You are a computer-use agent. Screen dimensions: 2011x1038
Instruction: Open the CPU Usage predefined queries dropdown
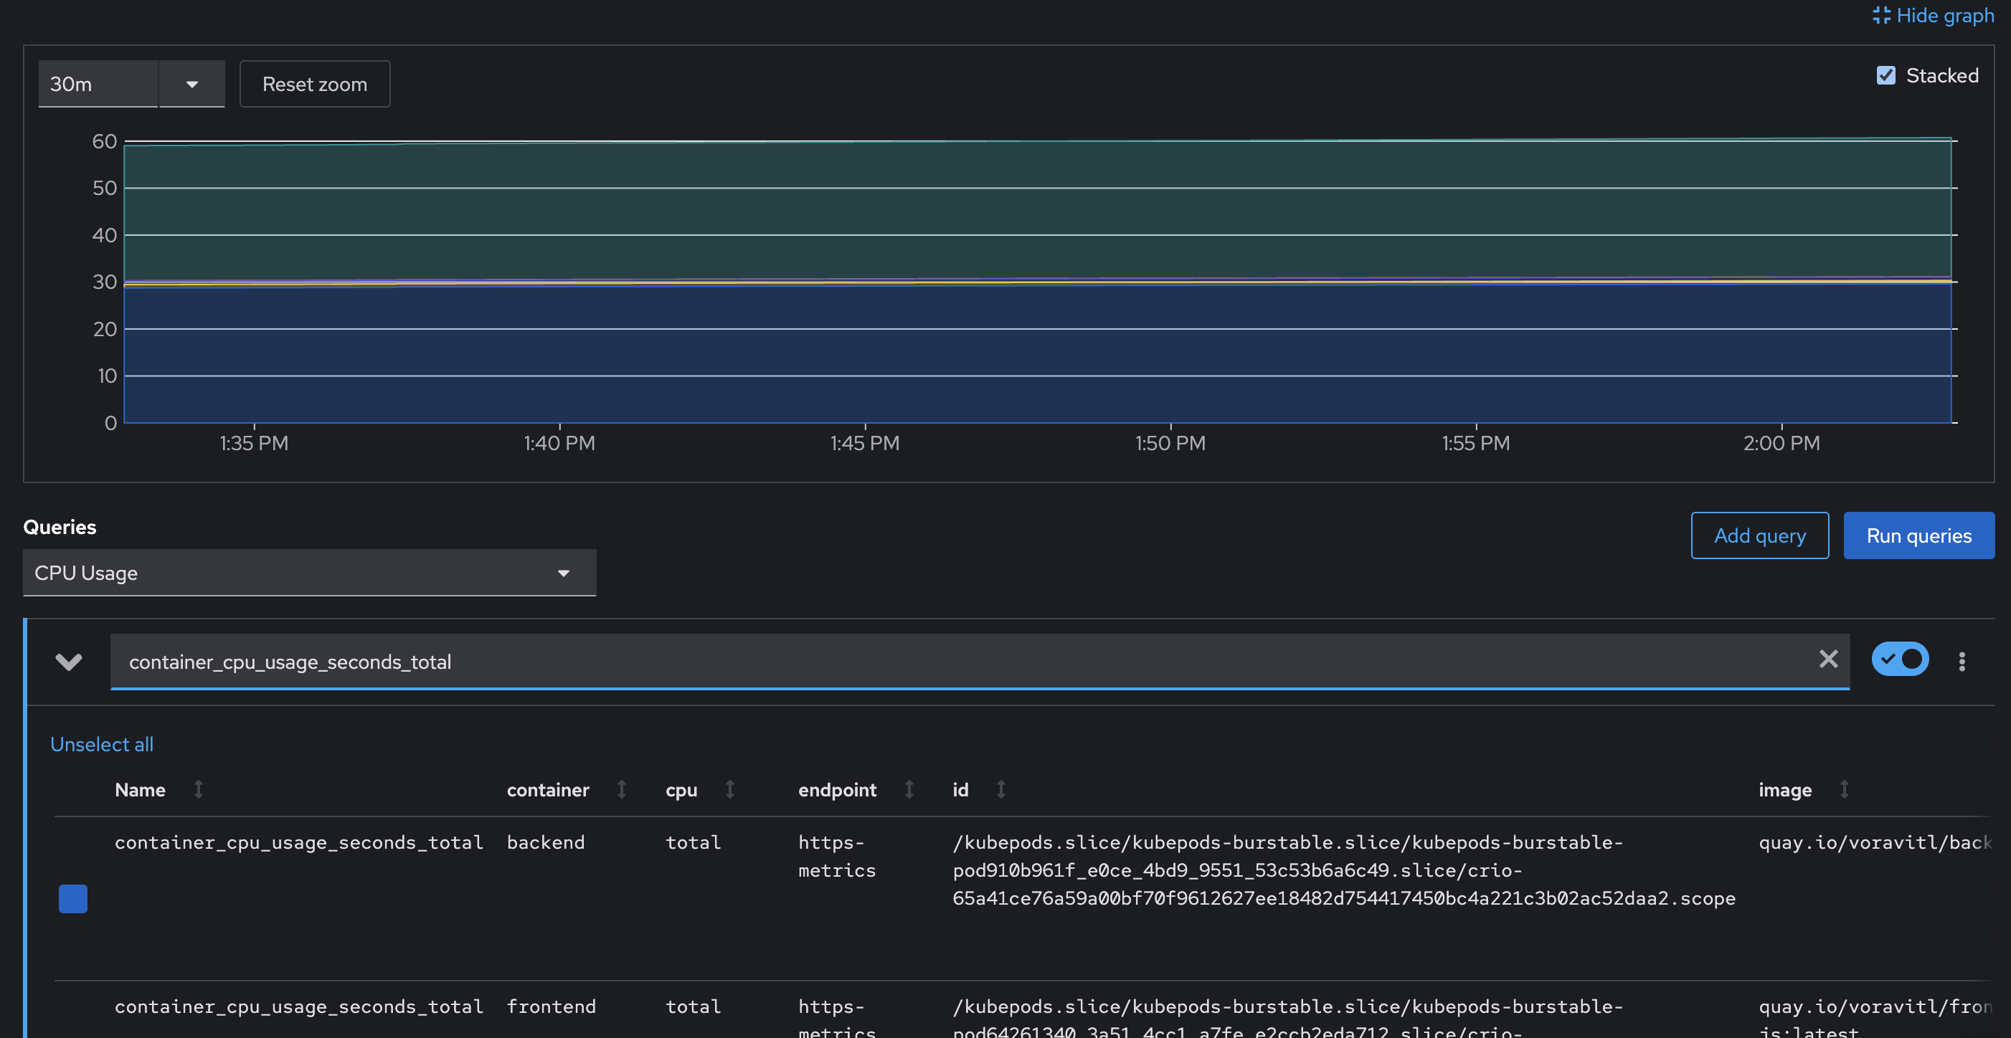pos(309,573)
